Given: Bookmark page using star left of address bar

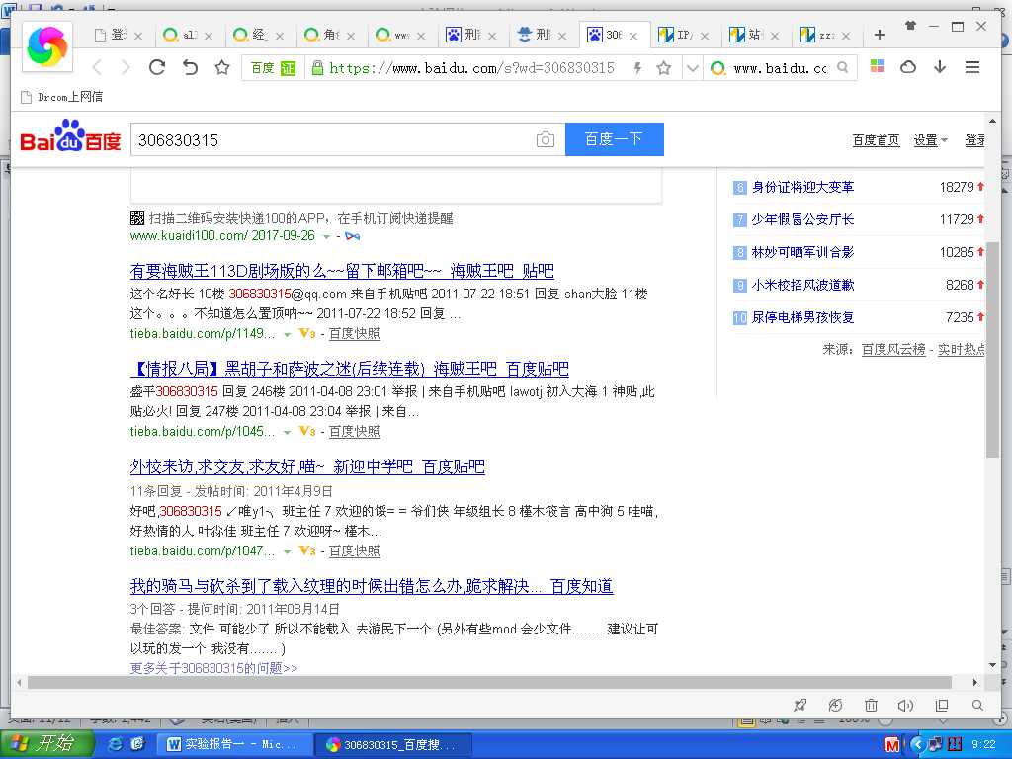Looking at the screenshot, I should click(222, 67).
